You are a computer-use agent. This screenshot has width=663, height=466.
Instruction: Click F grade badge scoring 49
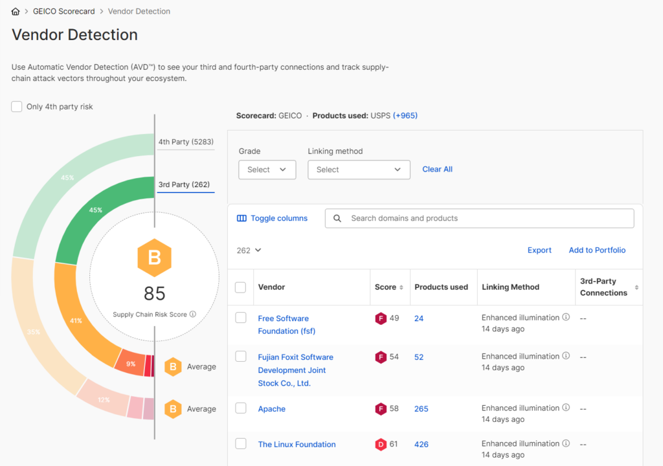tap(381, 318)
